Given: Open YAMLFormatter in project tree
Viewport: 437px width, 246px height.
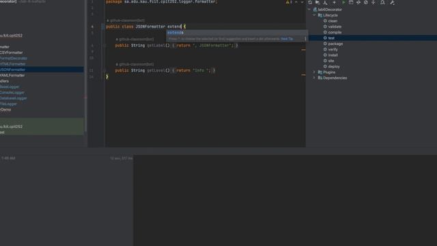Looking at the screenshot, I should tap(12, 75).
